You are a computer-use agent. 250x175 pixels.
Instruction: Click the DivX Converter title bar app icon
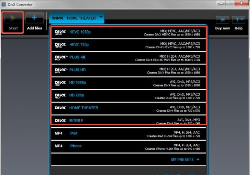pyautogui.click(x=3, y=4)
